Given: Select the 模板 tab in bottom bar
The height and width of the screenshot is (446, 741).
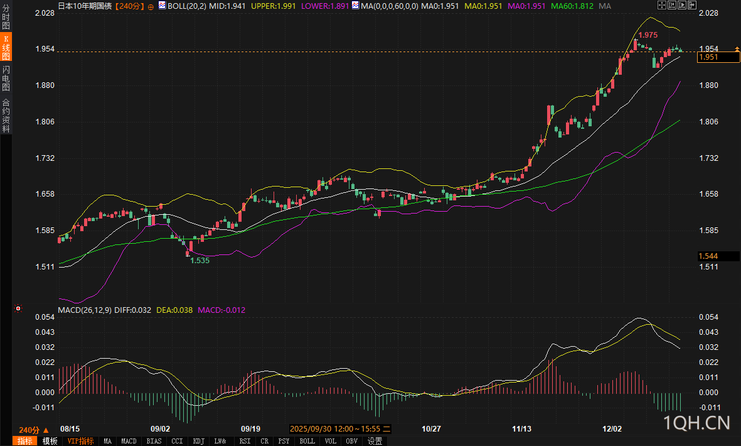Looking at the screenshot, I should click(50, 441).
